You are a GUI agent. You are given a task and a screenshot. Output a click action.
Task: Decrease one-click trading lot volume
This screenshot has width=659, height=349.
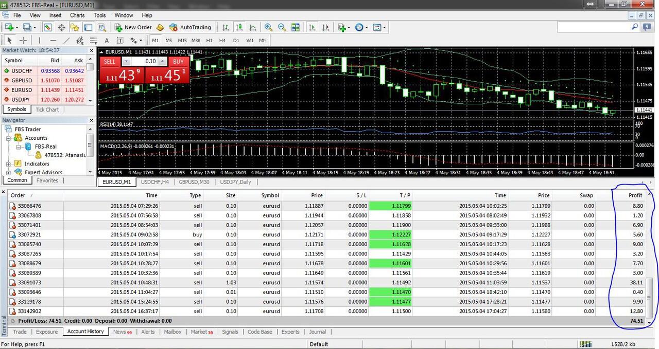(x=126, y=61)
